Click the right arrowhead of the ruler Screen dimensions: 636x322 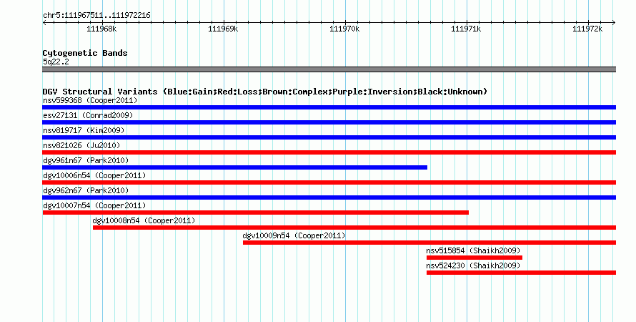(x=614, y=23)
